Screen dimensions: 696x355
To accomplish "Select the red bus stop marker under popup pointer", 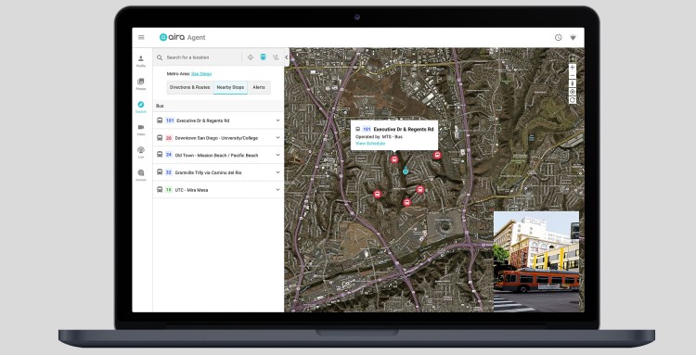I will coord(394,159).
